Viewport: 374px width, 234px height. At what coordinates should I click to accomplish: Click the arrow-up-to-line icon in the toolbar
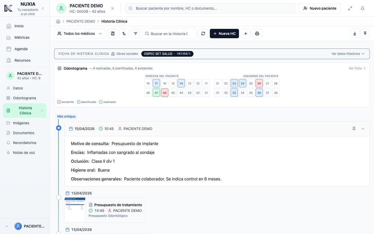click(365, 34)
